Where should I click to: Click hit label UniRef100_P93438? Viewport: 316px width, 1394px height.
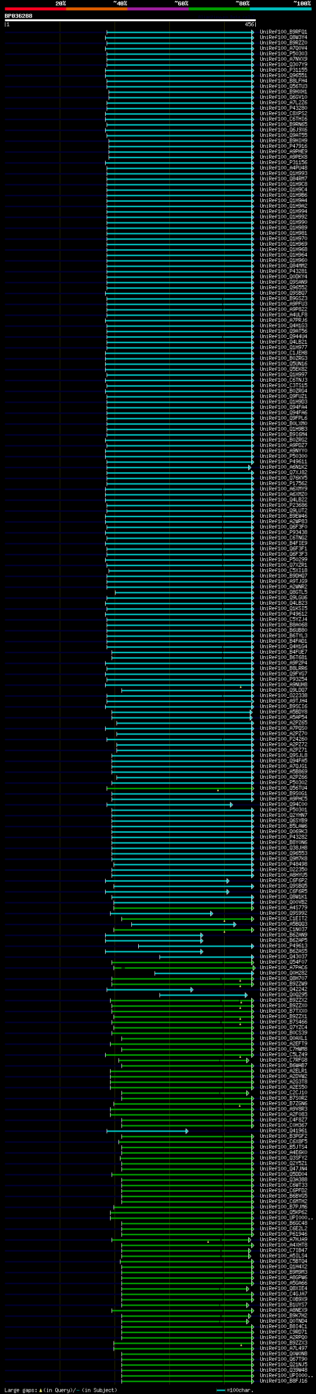[283, 533]
